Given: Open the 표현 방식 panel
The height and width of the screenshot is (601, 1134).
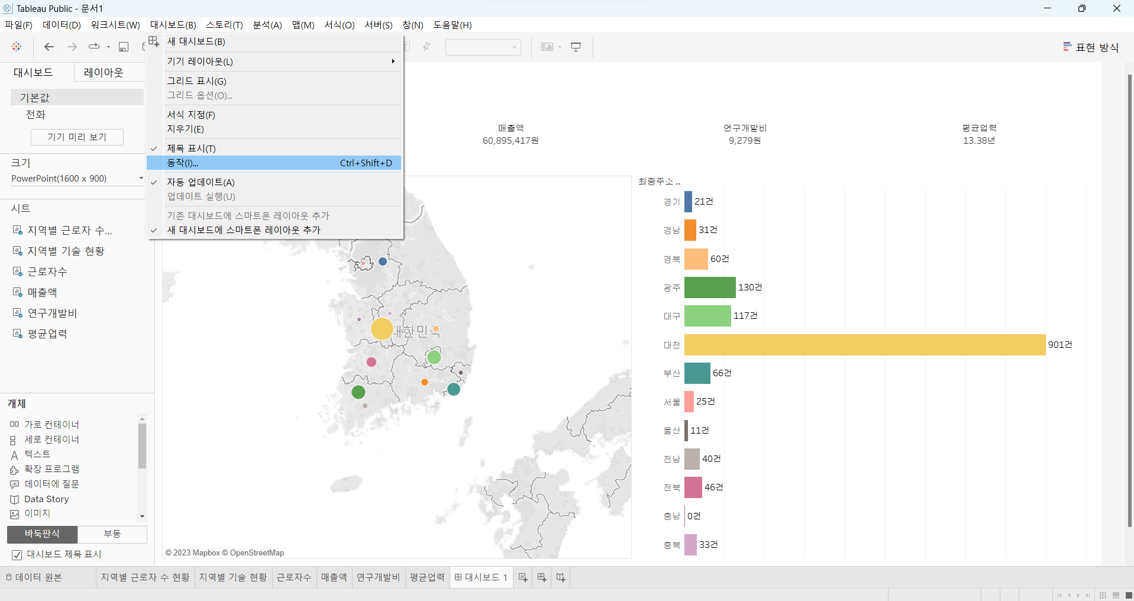Looking at the screenshot, I should click(x=1091, y=47).
